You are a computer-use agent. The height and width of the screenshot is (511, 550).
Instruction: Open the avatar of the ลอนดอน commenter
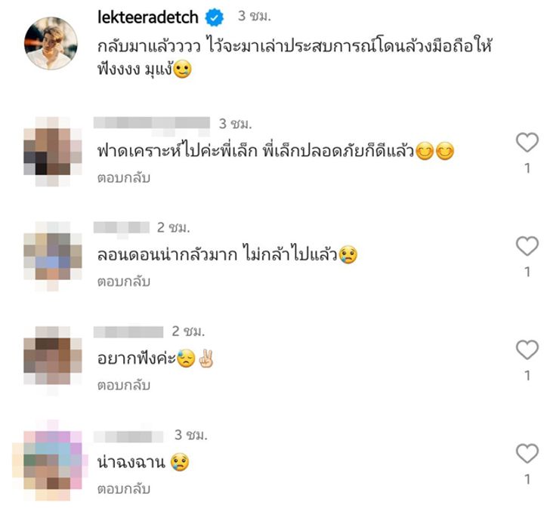point(53,256)
